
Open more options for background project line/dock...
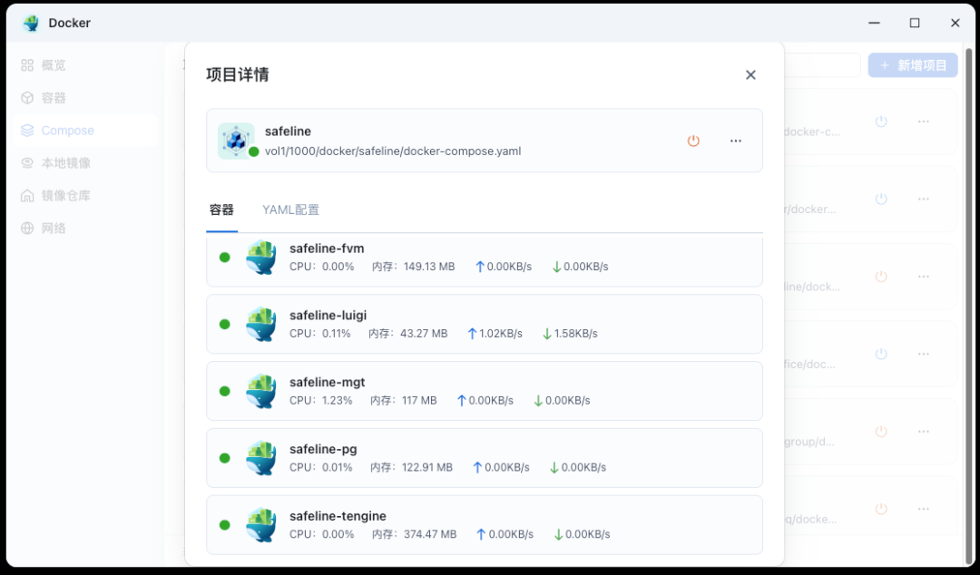click(x=924, y=277)
